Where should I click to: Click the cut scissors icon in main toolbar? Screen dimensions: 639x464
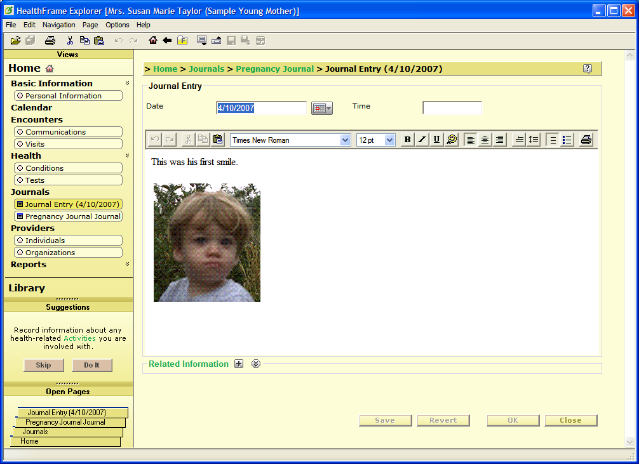pyautogui.click(x=70, y=41)
